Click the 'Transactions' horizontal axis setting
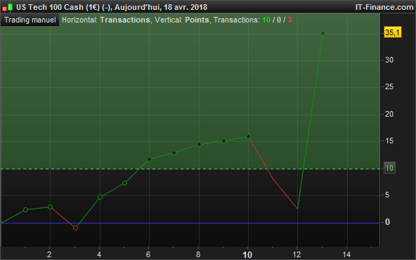416x260 pixels. [x=125, y=20]
